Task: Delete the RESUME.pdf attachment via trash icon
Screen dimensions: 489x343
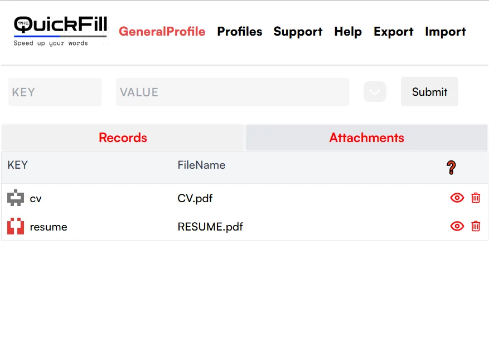Action: (x=476, y=226)
